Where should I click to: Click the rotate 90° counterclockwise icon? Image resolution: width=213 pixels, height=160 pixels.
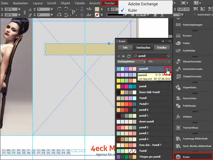pyautogui.click(x=66, y=9)
